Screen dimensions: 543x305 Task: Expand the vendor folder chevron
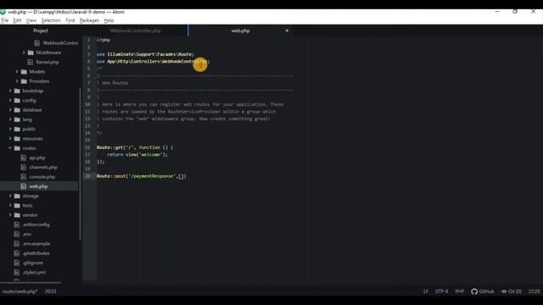10,215
